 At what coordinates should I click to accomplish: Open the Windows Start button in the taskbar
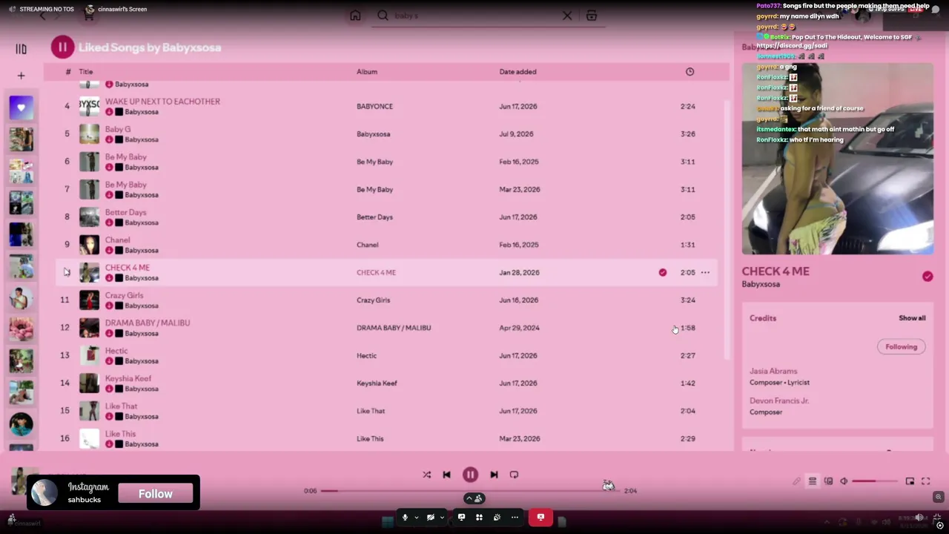pyautogui.click(x=387, y=521)
